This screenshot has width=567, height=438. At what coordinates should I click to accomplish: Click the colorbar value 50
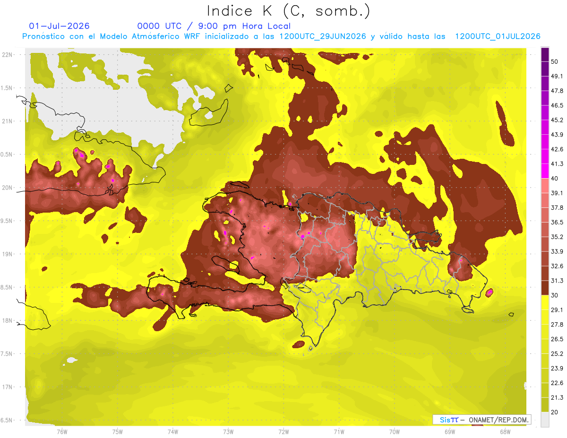555,61
